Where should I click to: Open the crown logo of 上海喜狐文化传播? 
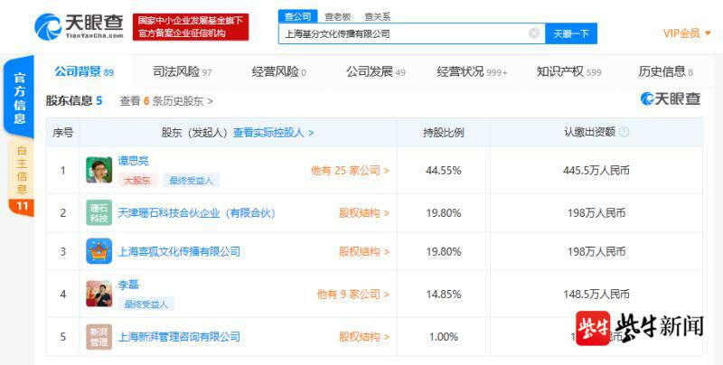[99, 251]
